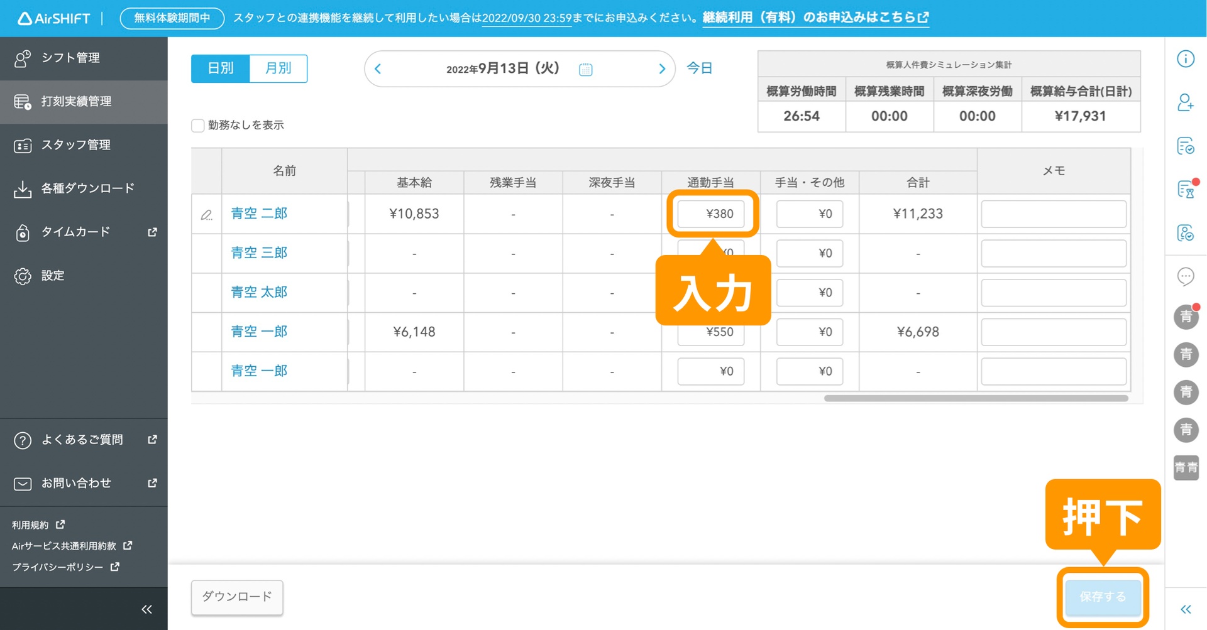Click the previous day chevron arrow
Viewport: 1207px width, 630px height.
pyautogui.click(x=377, y=68)
